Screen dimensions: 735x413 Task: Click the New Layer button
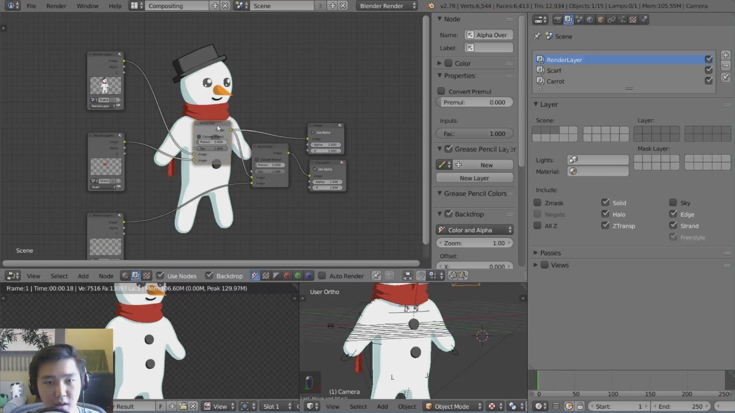point(474,178)
